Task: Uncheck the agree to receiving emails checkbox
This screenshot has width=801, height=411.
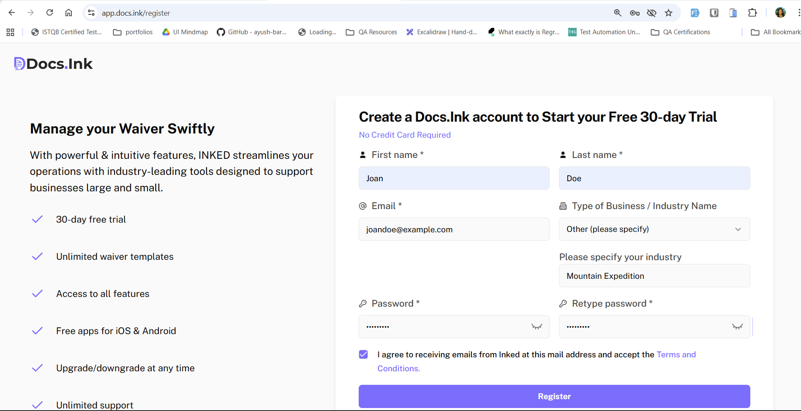Action: click(363, 354)
